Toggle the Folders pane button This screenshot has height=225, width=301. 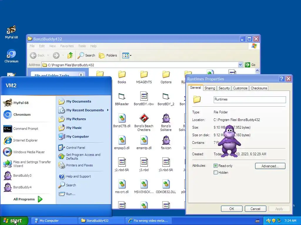(x=108, y=55)
